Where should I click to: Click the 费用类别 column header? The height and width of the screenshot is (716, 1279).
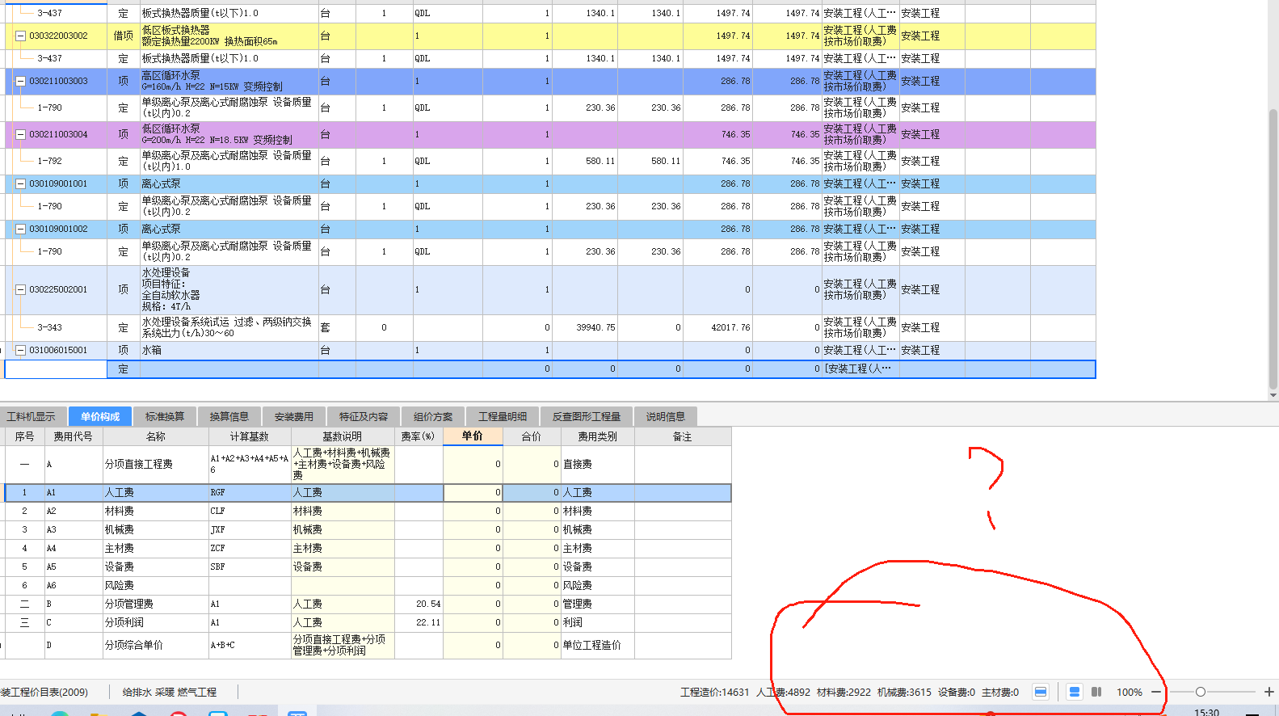click(x=598, y=436)
